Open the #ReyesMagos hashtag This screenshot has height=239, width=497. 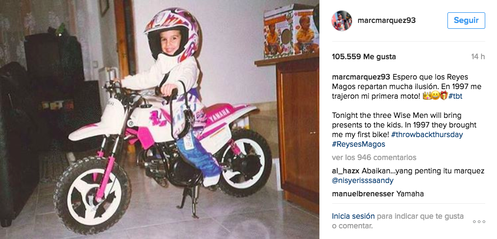click(x=358, y=144)
